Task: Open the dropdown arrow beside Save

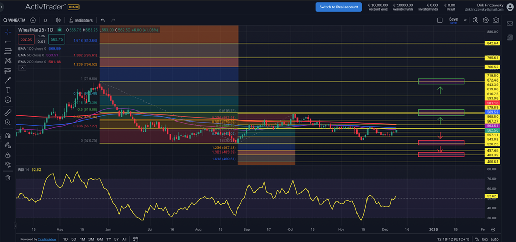Action: (465, 20)
